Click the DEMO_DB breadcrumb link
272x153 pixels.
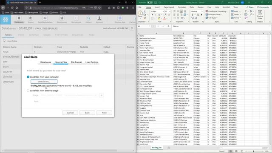25,28
